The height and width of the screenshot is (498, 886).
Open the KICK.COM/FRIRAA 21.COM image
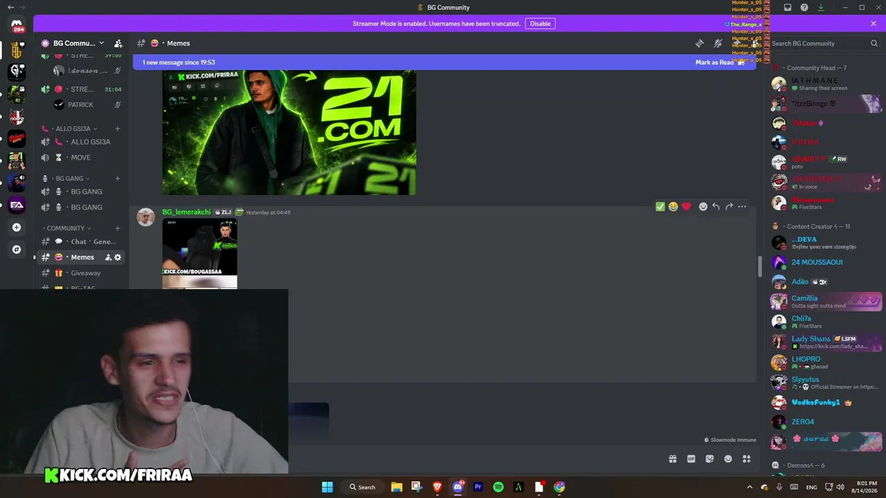pos(289,132)
